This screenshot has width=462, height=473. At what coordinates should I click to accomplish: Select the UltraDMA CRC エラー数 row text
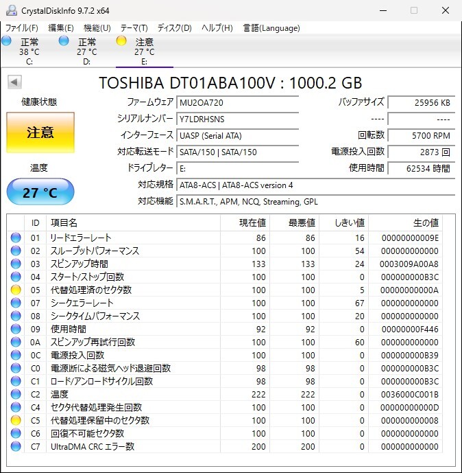(x=92, y=446)
